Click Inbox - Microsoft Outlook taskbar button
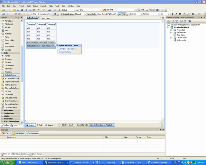Image resolution: width=206 pixels, height=165 pixels. [x=30, y=163]
